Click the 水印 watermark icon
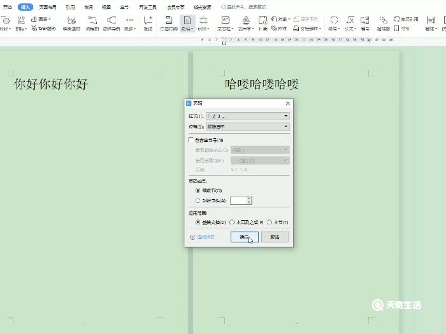The height and width of the screenshot is (334, 446). 203,20
